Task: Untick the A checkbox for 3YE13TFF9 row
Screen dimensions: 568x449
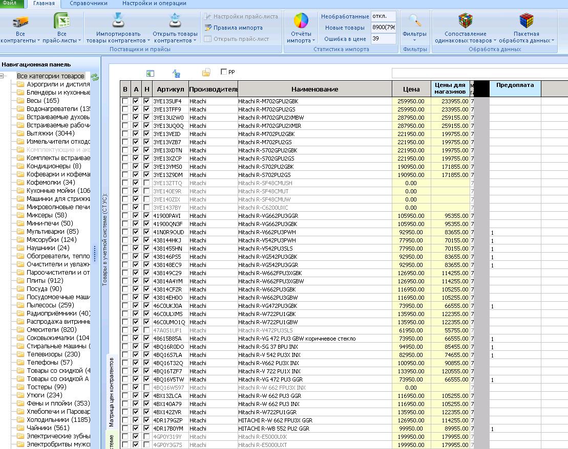Action: point(136,109)
